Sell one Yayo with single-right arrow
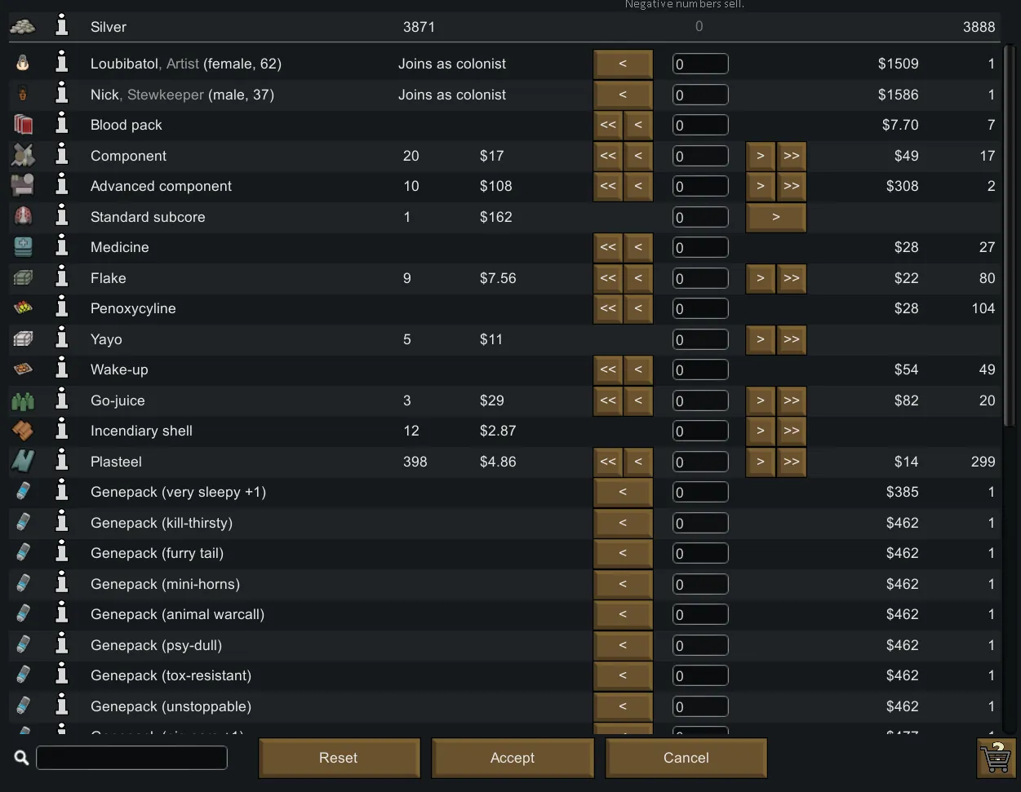This screenshot has height=792, width=1021. coord(760,339)
